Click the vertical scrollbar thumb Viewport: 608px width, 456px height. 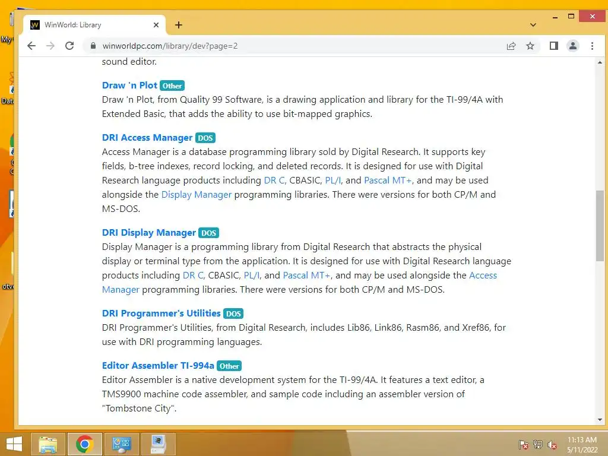600,226
